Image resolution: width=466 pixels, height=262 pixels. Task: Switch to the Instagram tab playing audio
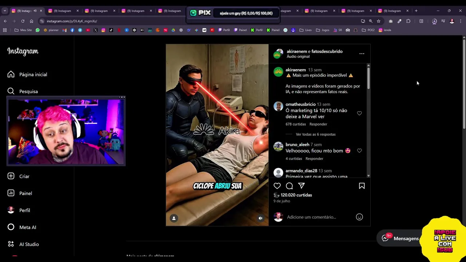tap(26, 11)
